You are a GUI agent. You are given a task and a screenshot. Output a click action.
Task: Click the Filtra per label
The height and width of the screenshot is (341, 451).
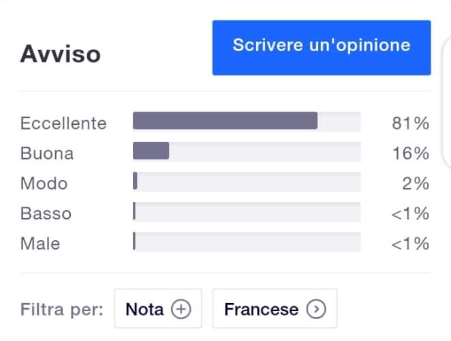pos(61,310)
